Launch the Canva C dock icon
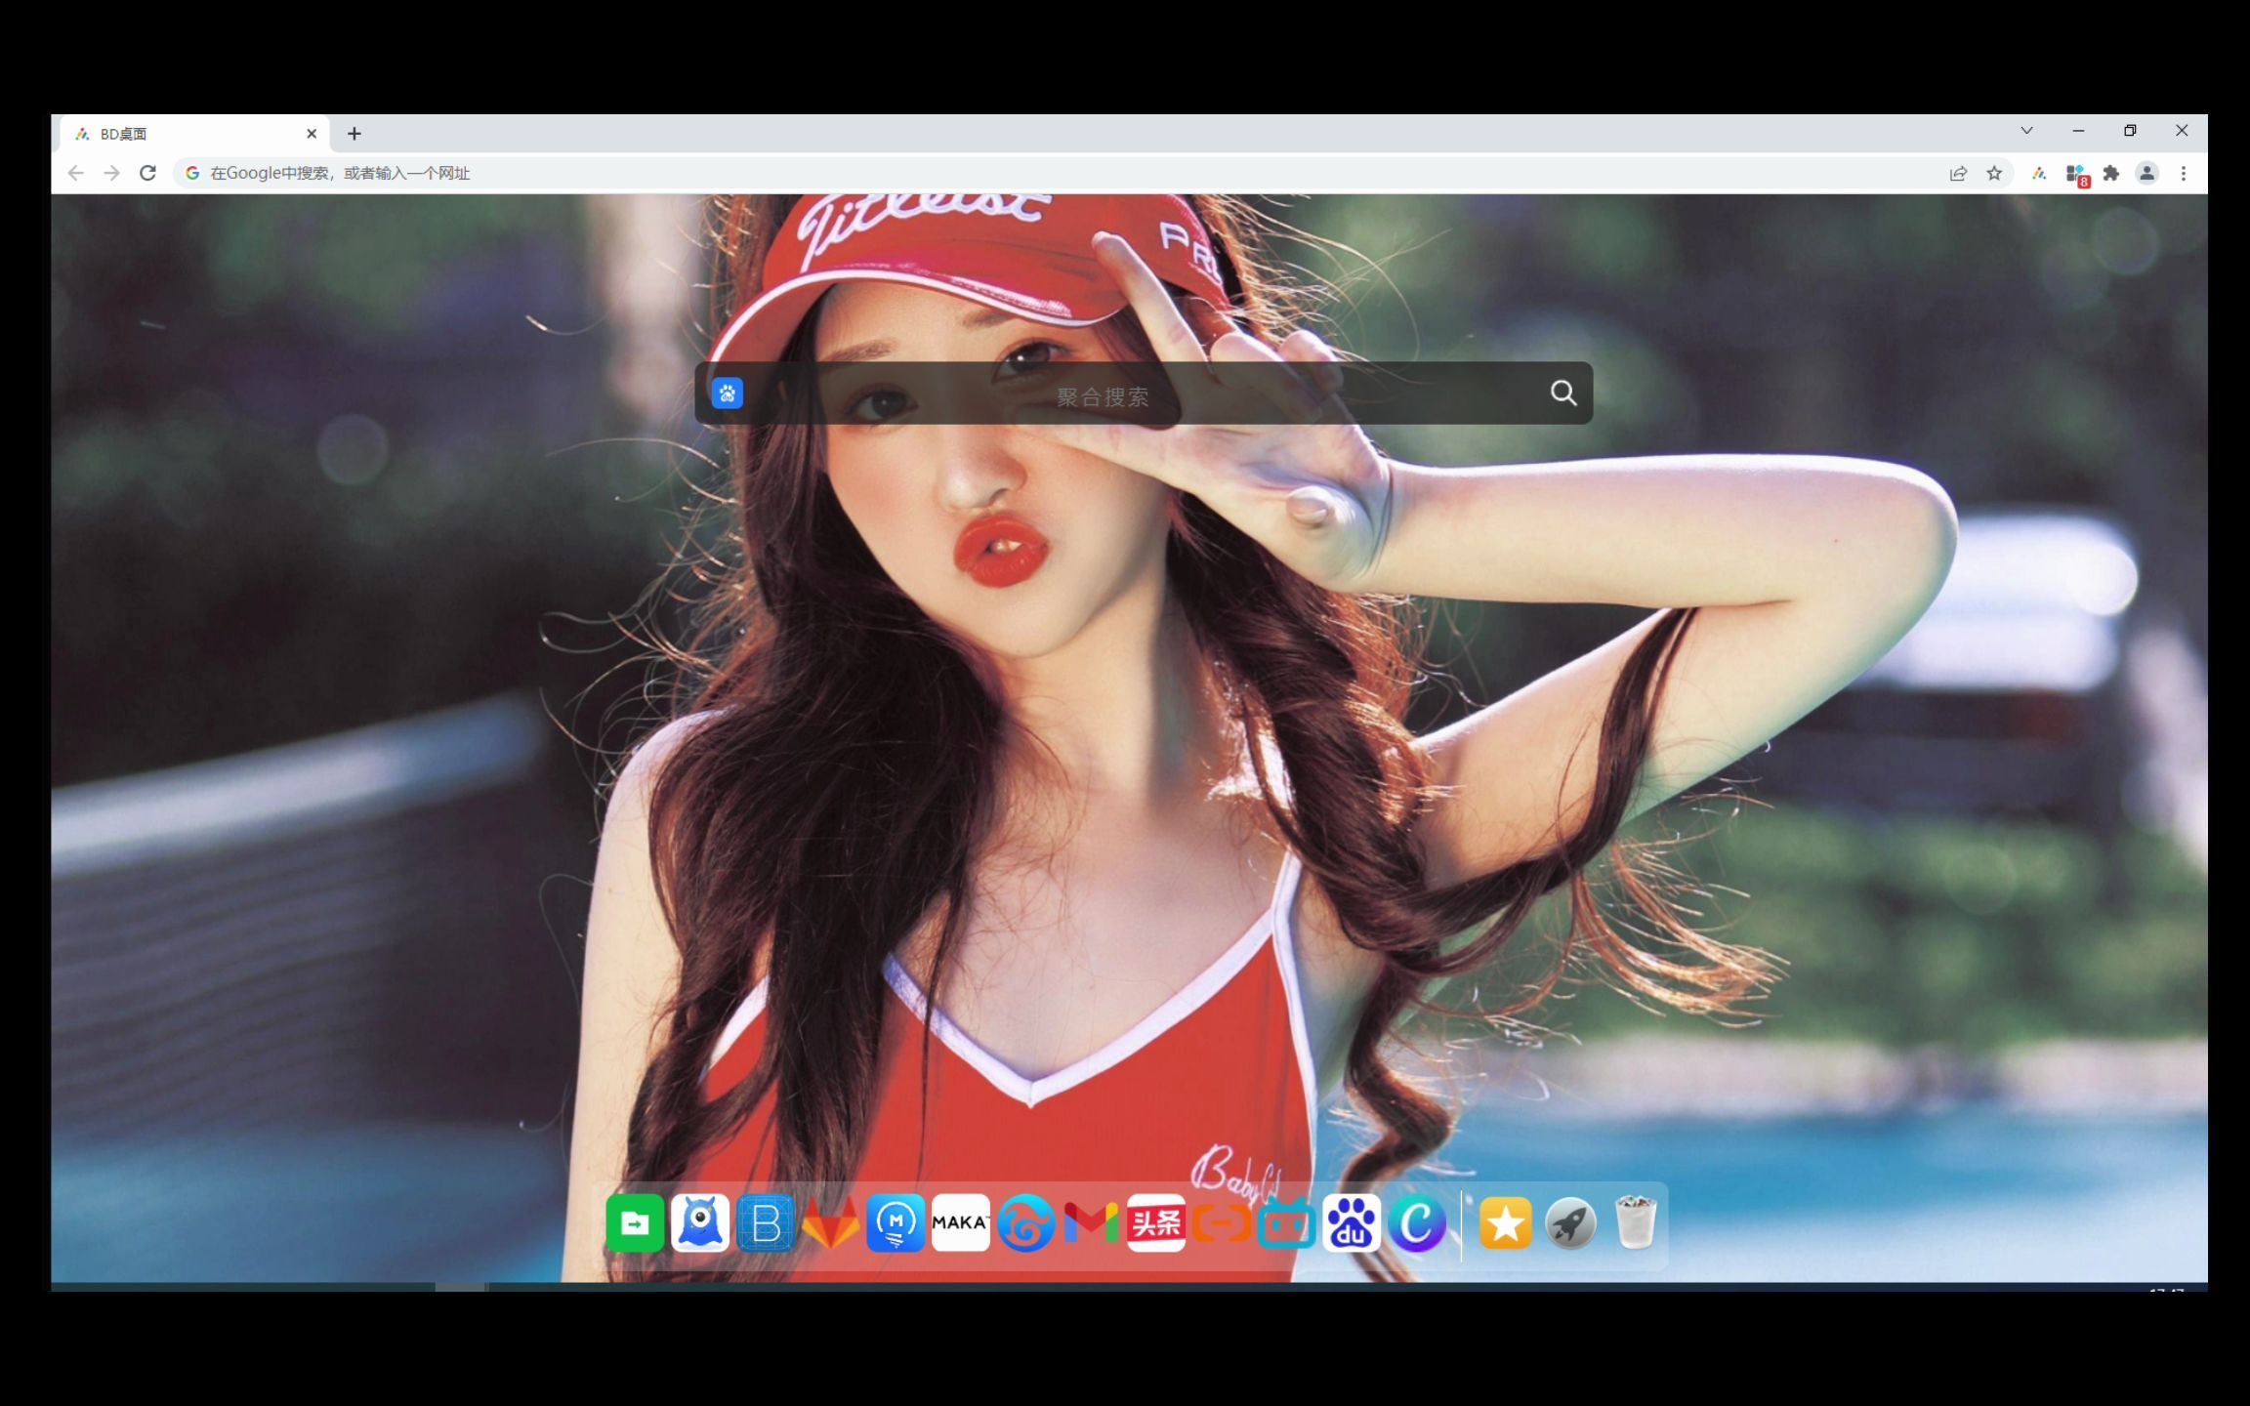Screen dimensions: 2250x1406 point(1417,1222)
